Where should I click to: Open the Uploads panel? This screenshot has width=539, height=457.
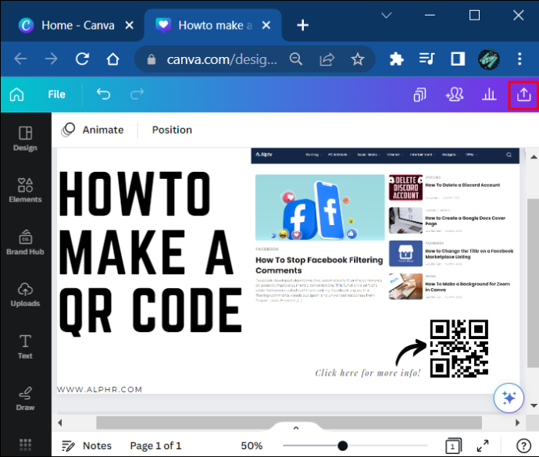tap(25, 295)
